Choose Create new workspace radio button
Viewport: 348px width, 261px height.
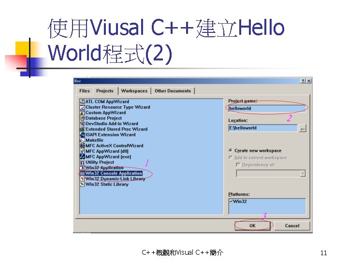[x=231, y=150]
